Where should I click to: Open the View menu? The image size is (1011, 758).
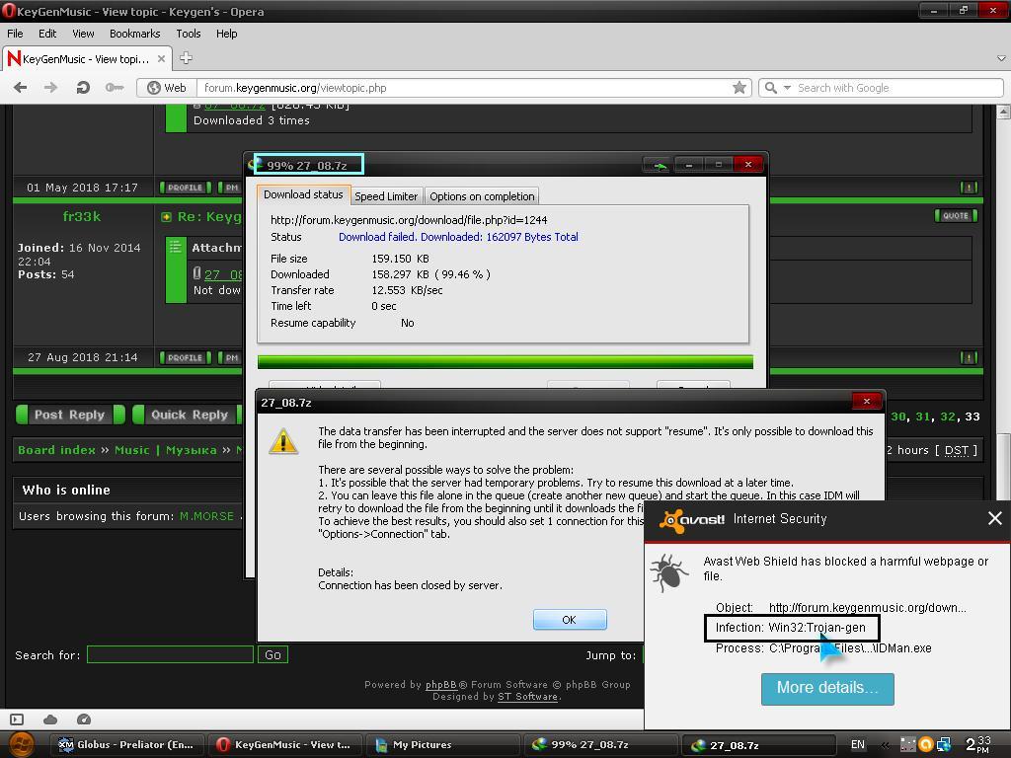[83, 34]
